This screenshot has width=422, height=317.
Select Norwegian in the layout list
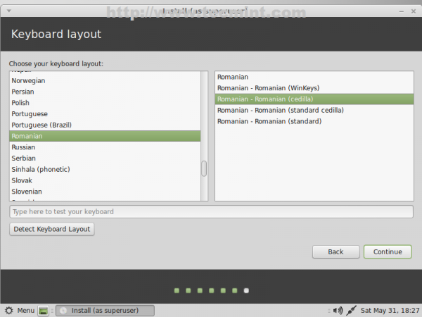coord(105,80)
